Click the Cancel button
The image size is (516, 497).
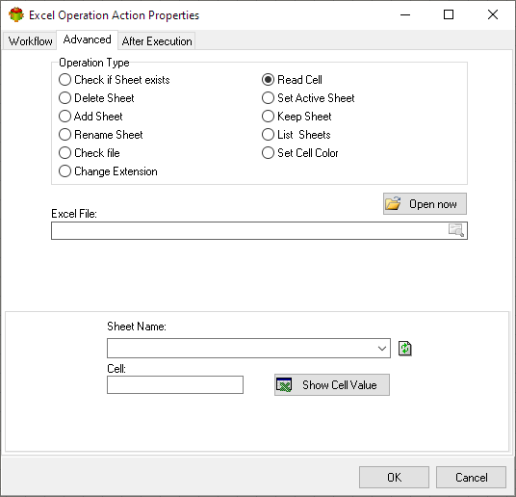pos(471,477)
